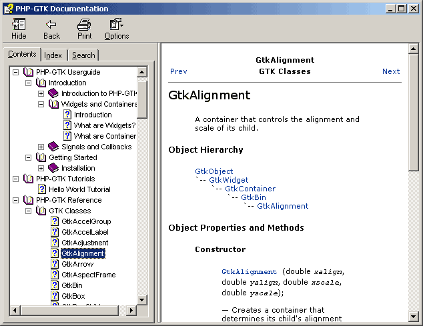Follow the Next page link

click(x=391, y=71)
